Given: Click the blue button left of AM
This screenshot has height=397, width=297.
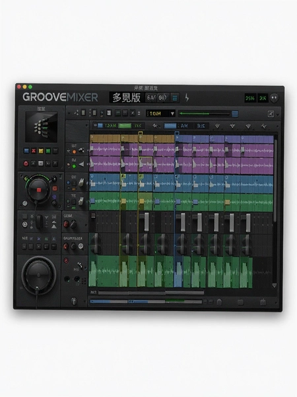Looking at the screenshot, I should (x=170, y=126).
